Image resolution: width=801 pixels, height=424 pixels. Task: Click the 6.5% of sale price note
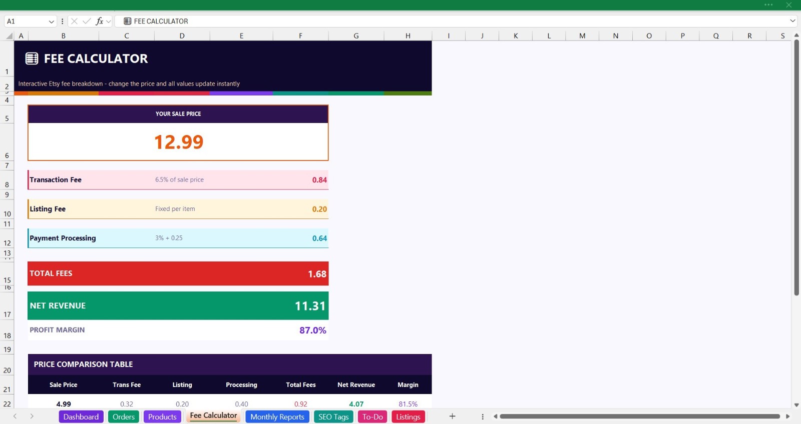[x=179, y=179]
